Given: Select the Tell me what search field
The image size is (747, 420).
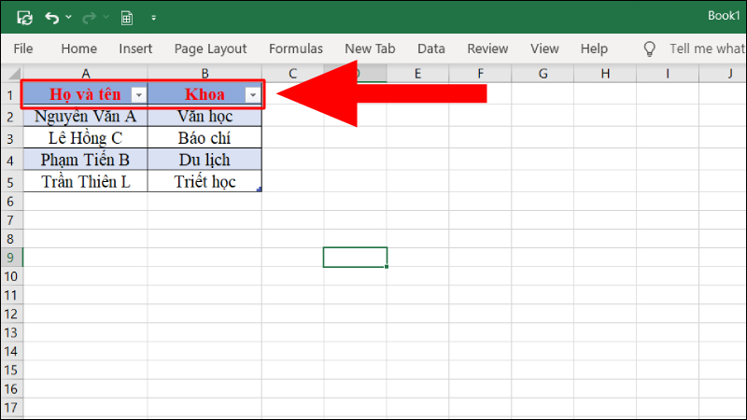Looking at the screenshot, I should coord(708,49).
